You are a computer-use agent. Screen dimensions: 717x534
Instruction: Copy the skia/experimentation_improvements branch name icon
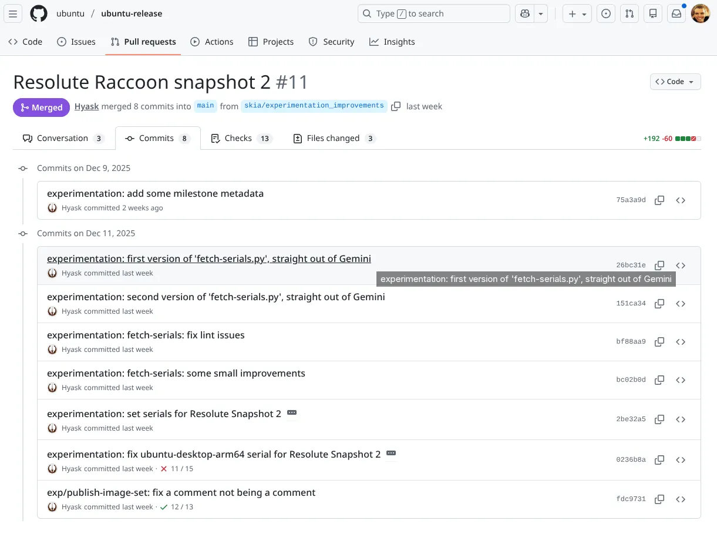396,106
